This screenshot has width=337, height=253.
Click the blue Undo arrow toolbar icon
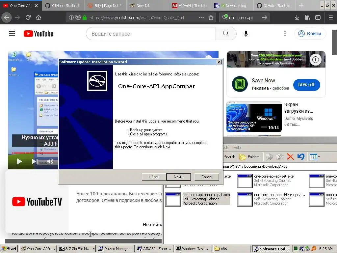[301, 157]
